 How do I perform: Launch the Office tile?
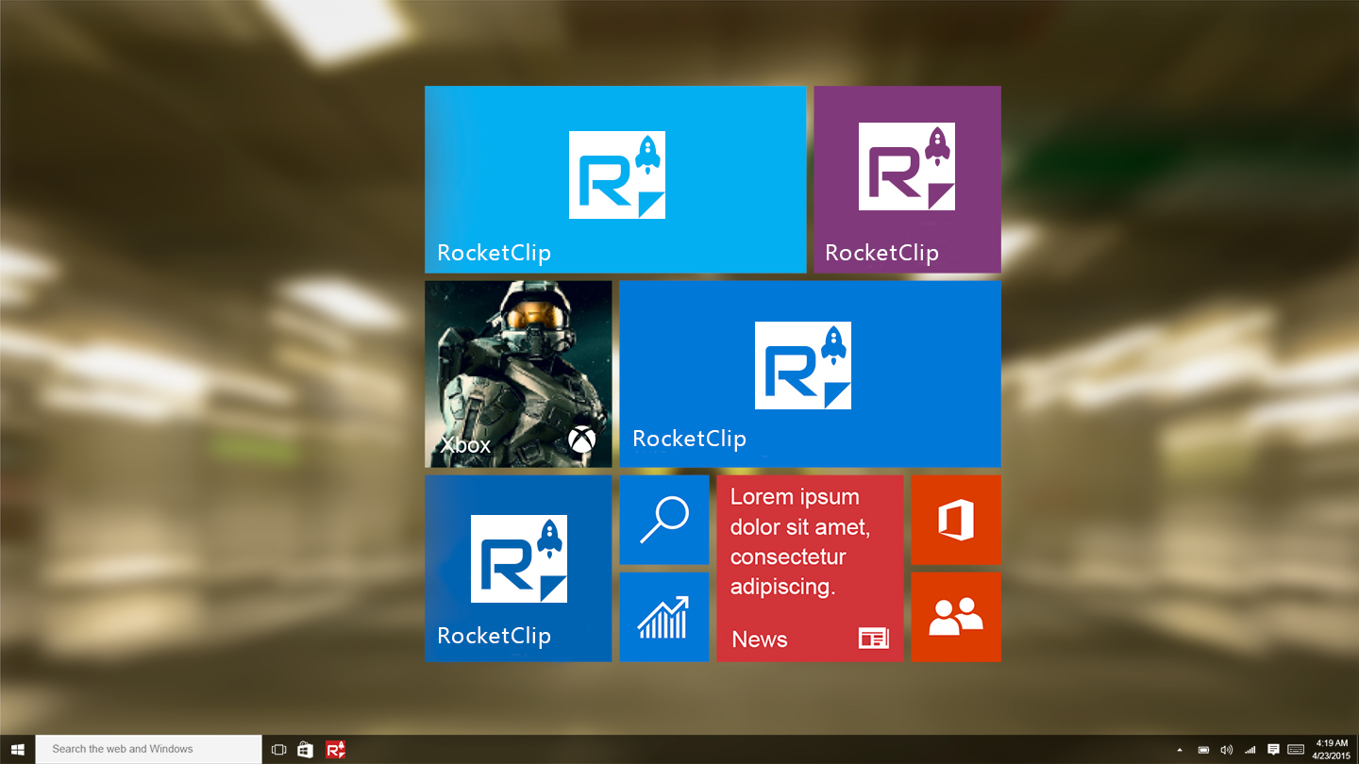(955, 520)
